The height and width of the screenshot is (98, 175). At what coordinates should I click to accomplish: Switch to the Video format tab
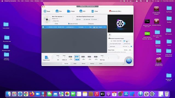coord(75,63)
